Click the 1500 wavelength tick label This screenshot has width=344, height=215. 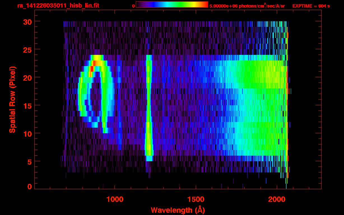pyautogui.click(x=195, y=199)
